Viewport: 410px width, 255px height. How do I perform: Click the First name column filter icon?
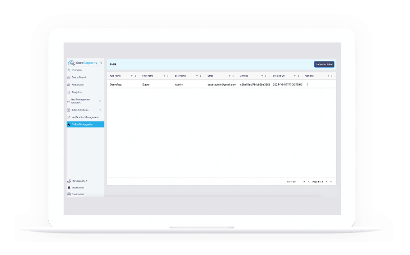[x=165, y=75]
